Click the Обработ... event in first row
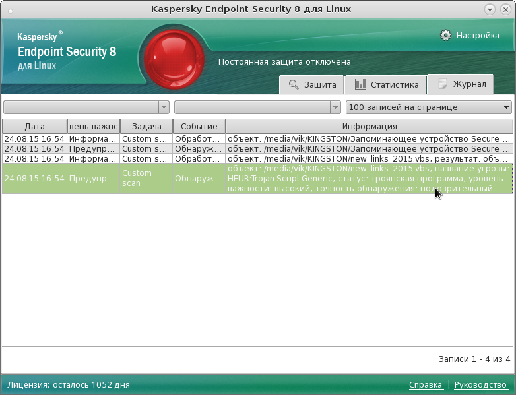The image size is (516, 395). 199,138
